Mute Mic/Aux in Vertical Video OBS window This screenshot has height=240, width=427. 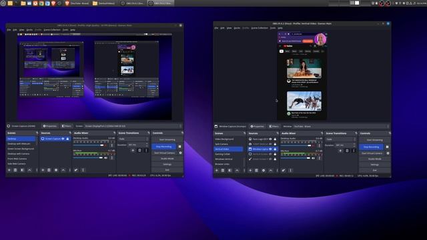click(x=314, y=158)
